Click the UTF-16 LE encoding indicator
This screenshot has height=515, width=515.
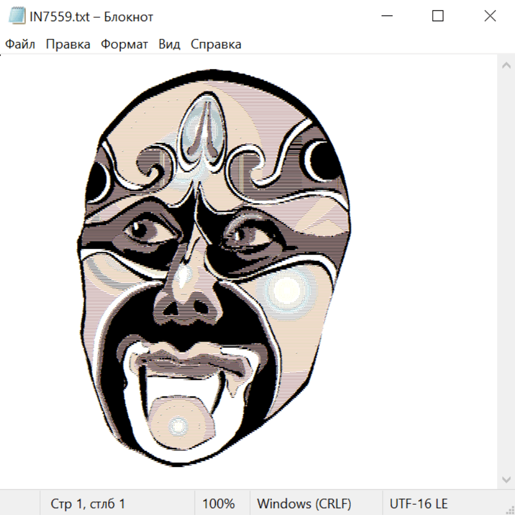point(418,504)
